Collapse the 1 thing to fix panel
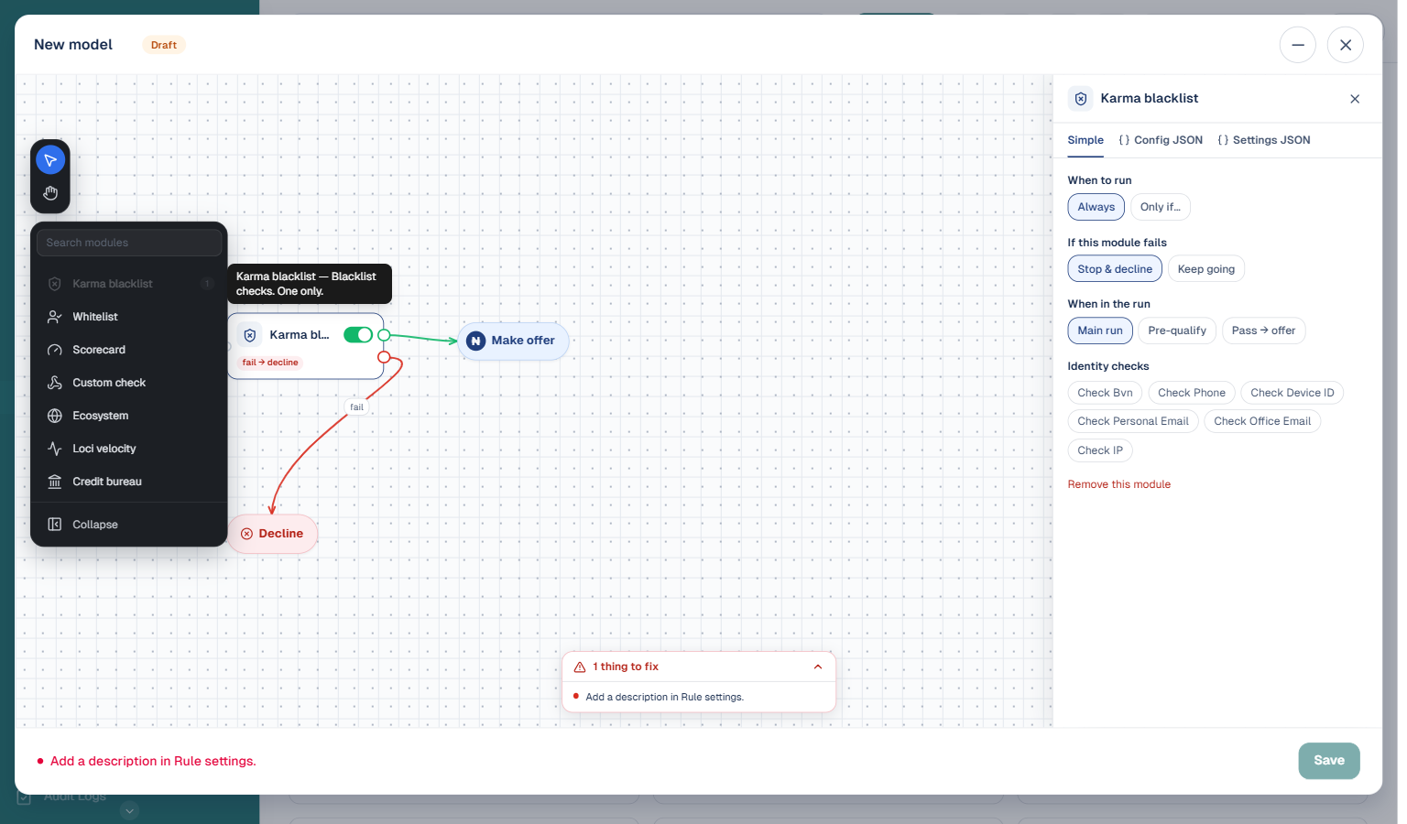 [818, 667]
